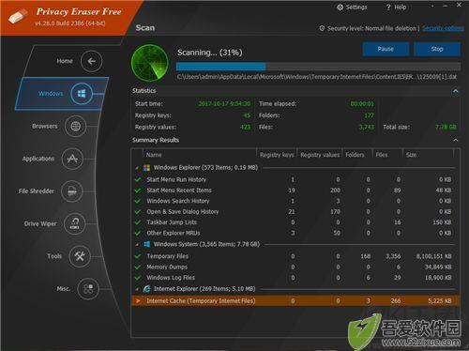Collapse the Windows System group triangle

click(x=137, y=244)
